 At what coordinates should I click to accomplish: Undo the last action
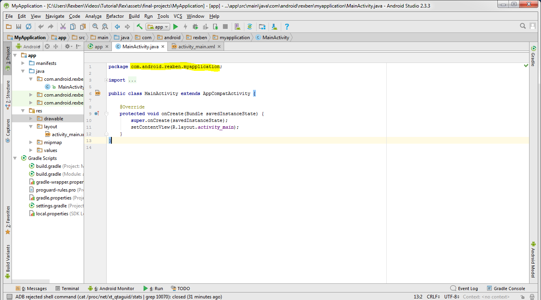pos(41,27)
